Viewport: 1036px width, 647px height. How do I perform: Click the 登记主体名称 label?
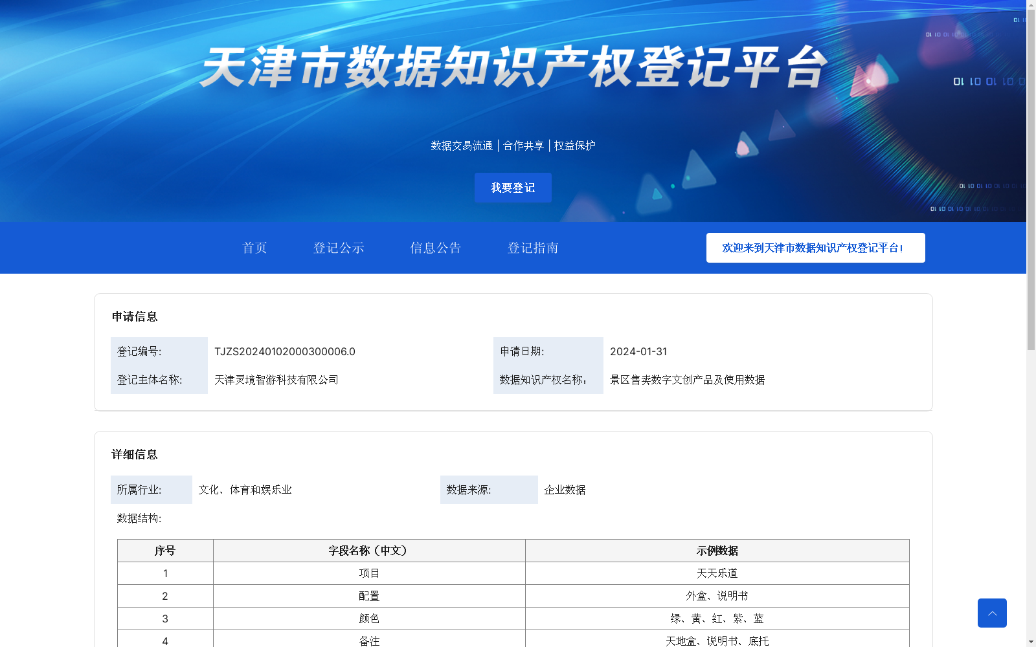[x=150, y=380]
